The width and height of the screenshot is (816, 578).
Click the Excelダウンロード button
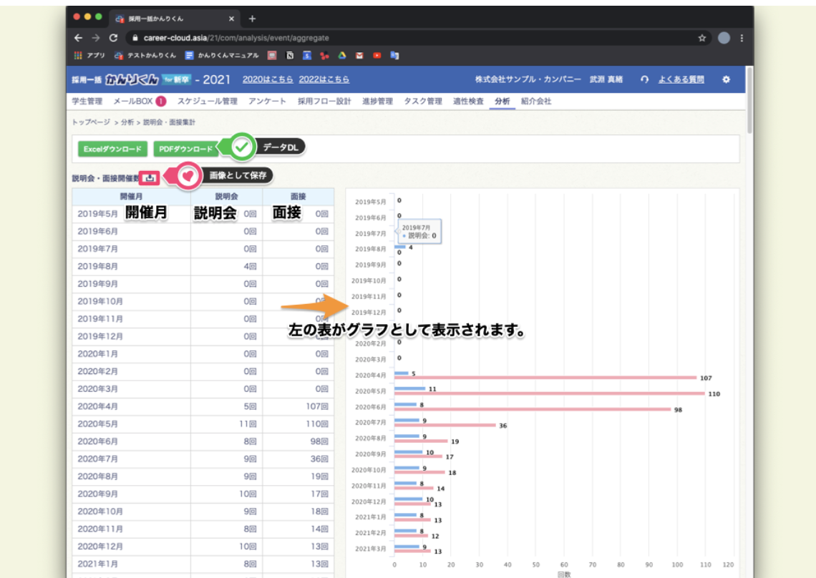point(112,149)
